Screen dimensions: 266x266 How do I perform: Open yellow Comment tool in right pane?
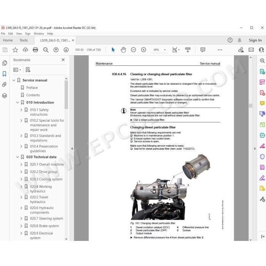[x=262, y=103]
